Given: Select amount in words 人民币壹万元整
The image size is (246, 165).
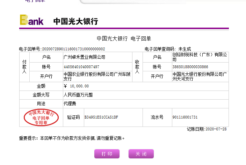Looking at the screenshot, I should tap(78, 95).
